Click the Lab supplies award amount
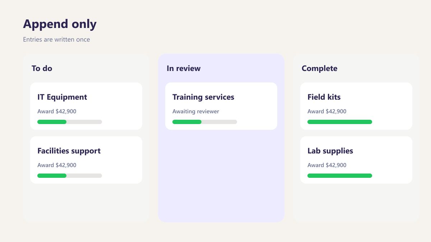The height and width of the screenshot is (242, 431). 327,165
